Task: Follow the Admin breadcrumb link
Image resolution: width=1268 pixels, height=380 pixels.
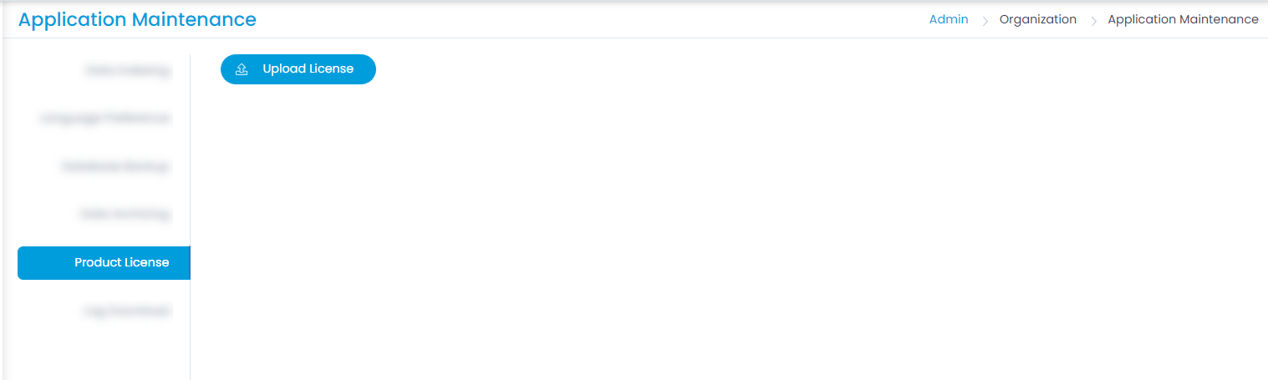Action: coord(948,19)
